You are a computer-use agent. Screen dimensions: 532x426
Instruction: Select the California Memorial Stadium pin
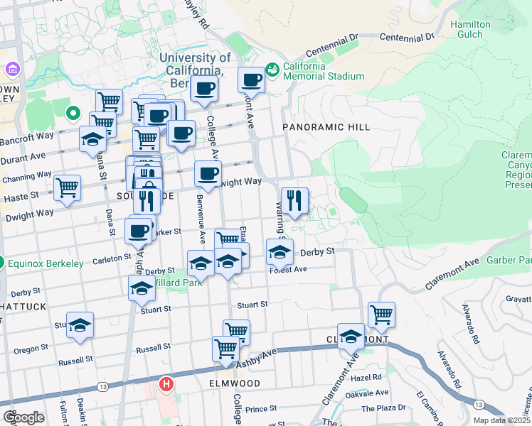point(272,70)
